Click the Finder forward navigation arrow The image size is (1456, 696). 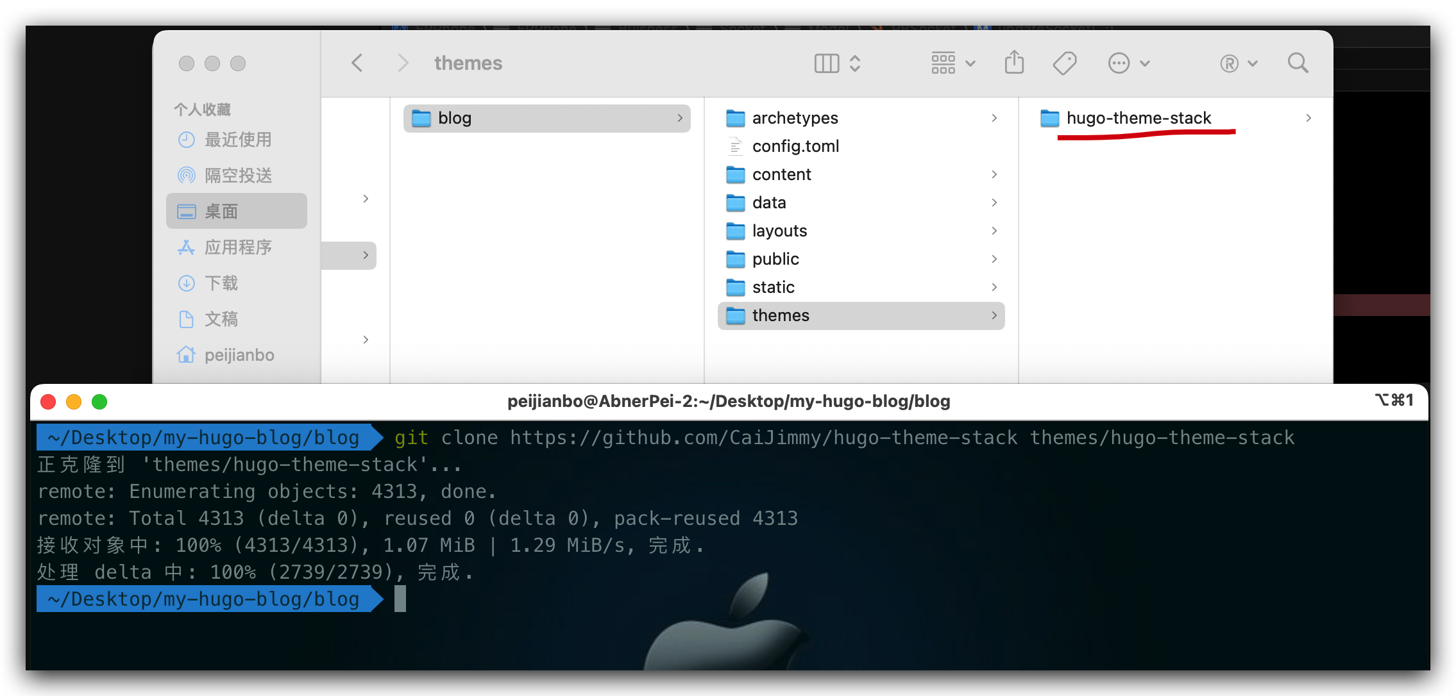(x=403, y=63)
